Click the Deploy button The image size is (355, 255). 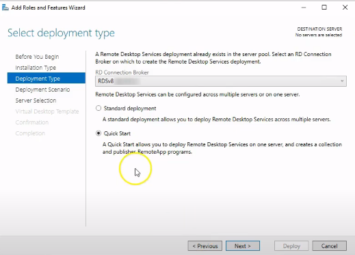[291, 246]
